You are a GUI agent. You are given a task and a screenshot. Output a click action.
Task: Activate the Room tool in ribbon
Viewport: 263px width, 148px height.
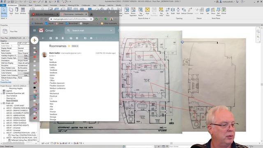pos(127,11)
